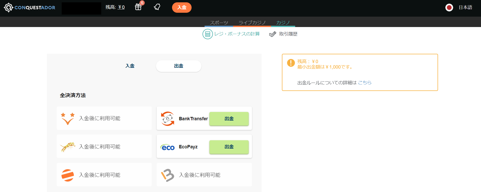This screenshot has height=192, width=481.
Task: Click the calculator icon for bonus calculation
Action: pos(207,34)
